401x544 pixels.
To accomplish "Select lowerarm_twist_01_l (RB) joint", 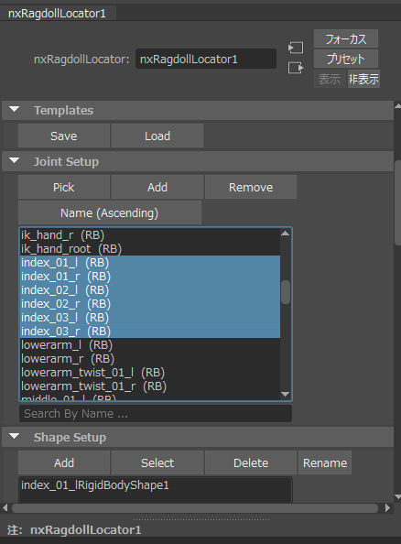I will click(150, 372).
